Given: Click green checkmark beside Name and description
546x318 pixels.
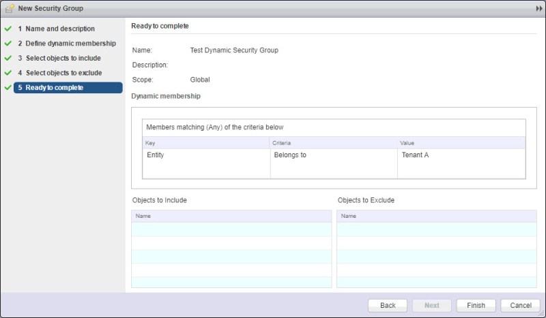Looking at the screenshot, I should coord(8,29).
